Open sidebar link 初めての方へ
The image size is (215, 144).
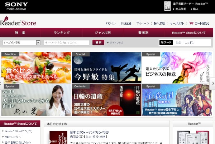[13, 137]
